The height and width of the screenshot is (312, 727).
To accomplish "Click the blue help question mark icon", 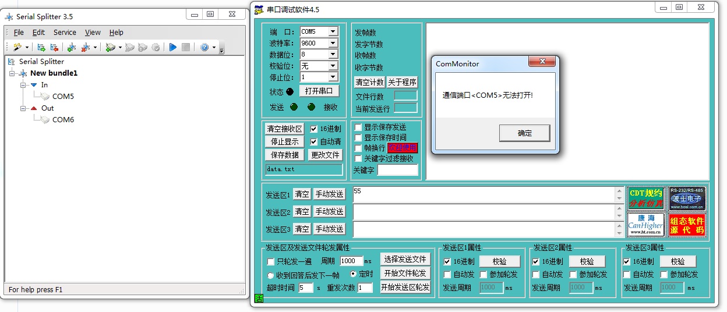I will [x=204, y=47].
